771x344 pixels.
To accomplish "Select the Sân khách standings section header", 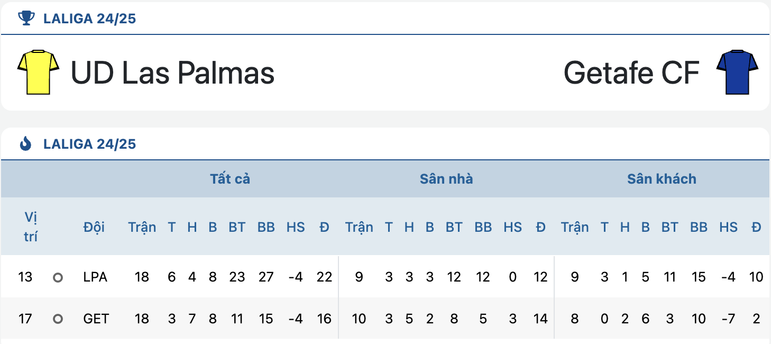I will click(x=662, y=179).
